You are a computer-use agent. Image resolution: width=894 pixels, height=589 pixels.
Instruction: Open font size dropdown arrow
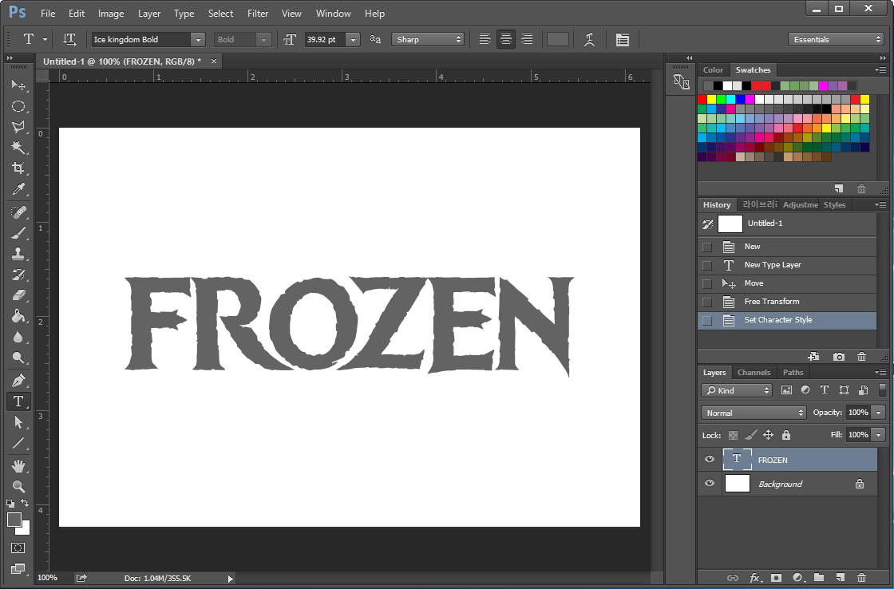pos(354,39)
